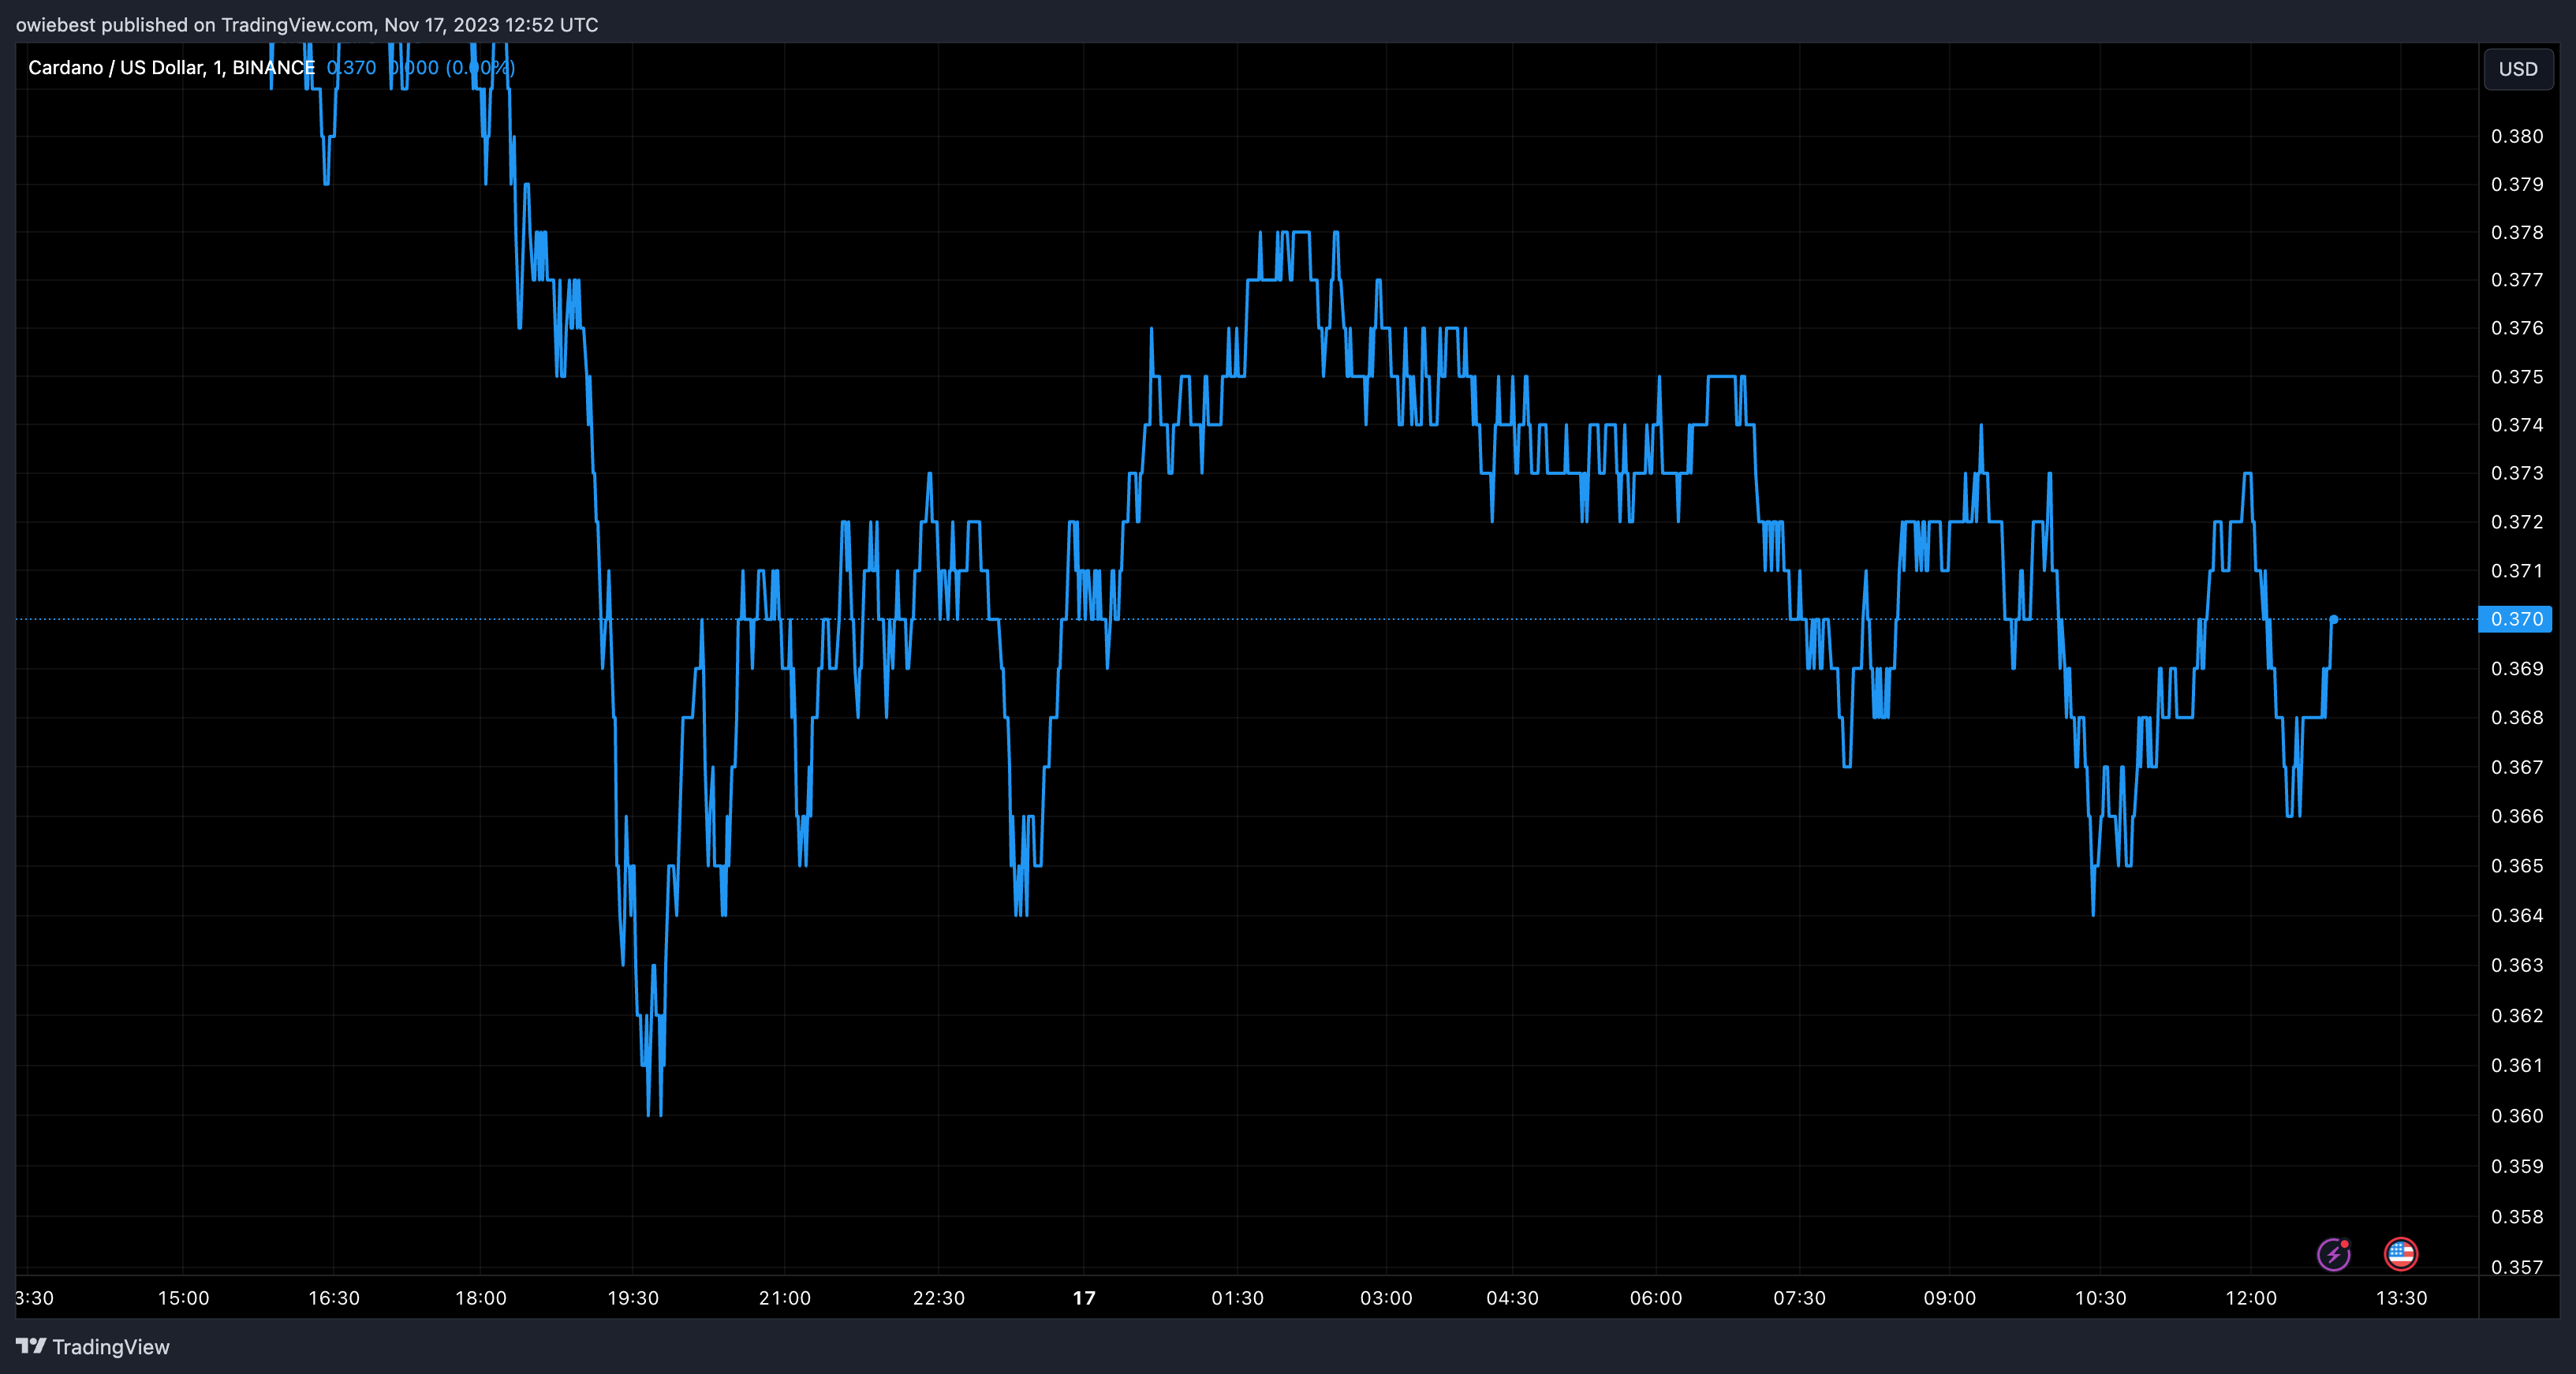The width and height of the screenshot is (2576, 1374).
Task: Click the 15:00 time axis label
Action: point(184,1298)
